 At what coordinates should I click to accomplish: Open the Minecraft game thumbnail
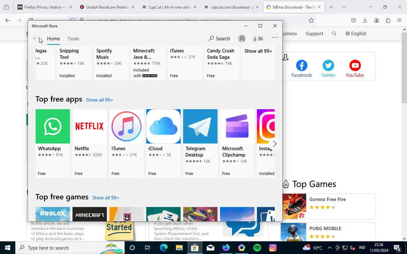90,214
